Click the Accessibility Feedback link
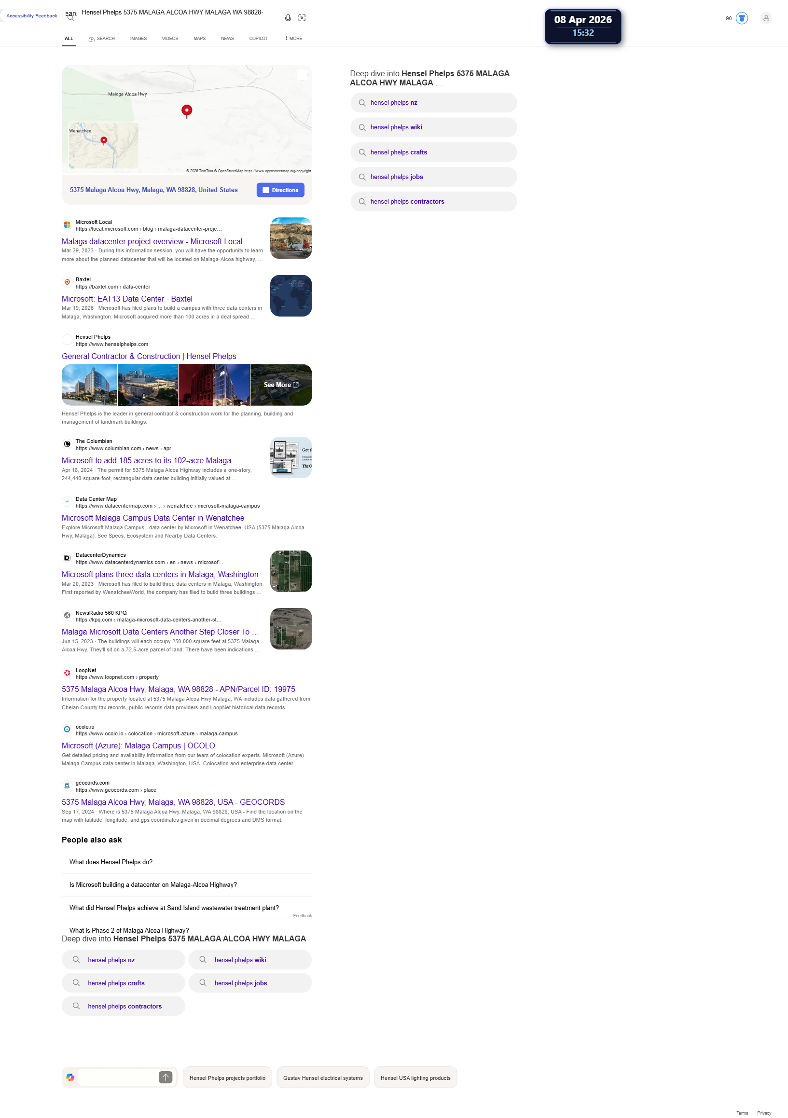 click(32, 15)
